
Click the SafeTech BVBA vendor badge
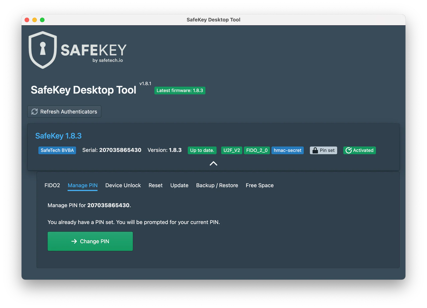pos(57,150)
